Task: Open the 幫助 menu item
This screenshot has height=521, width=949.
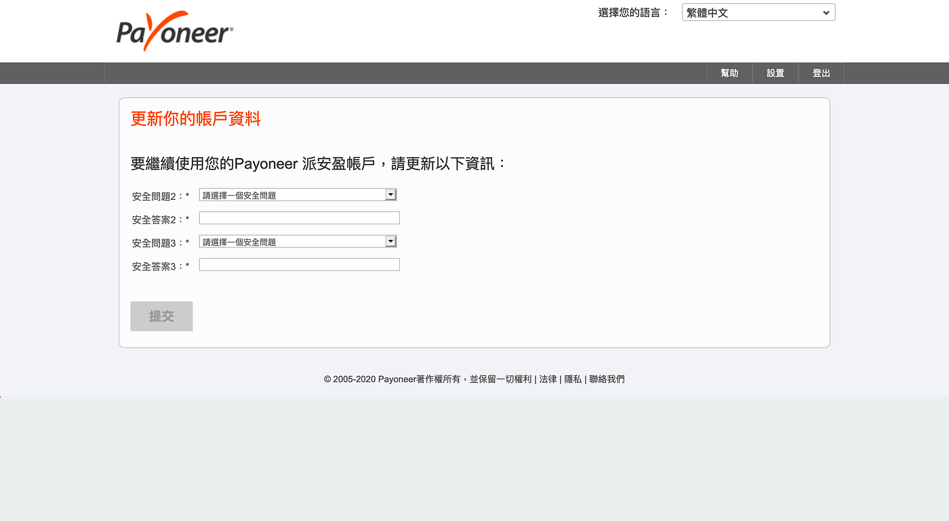Action: (729, 73)
